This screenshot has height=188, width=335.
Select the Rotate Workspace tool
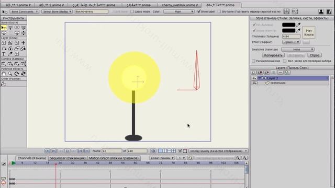(x=17, y=74)
